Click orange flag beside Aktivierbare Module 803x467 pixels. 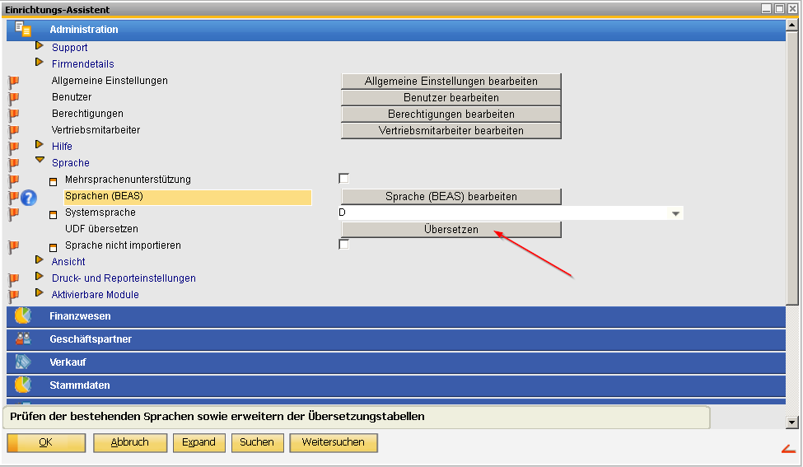tap(14, 296)
